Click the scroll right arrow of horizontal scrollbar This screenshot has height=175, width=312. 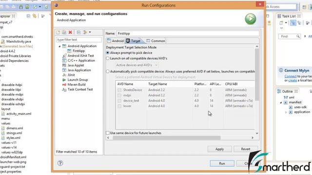pos(253,138)
